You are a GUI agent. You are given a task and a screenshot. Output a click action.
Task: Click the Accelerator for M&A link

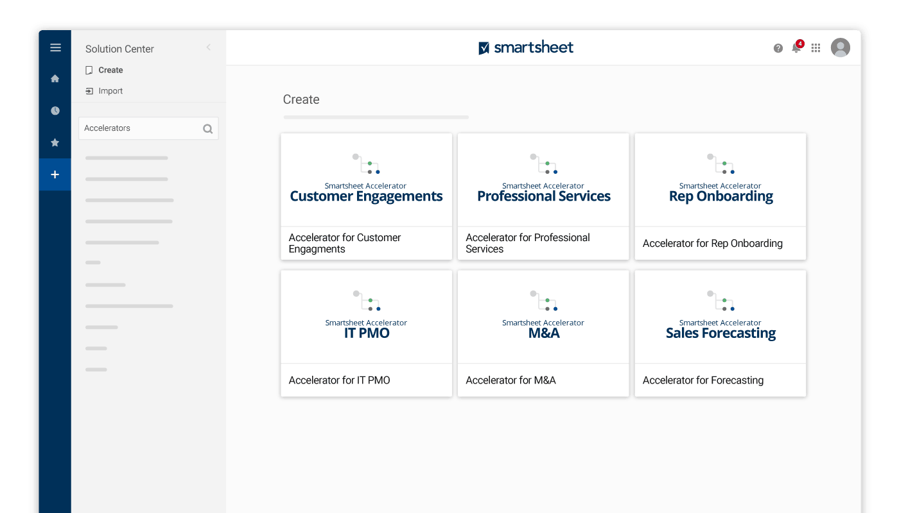pos(511,380)
